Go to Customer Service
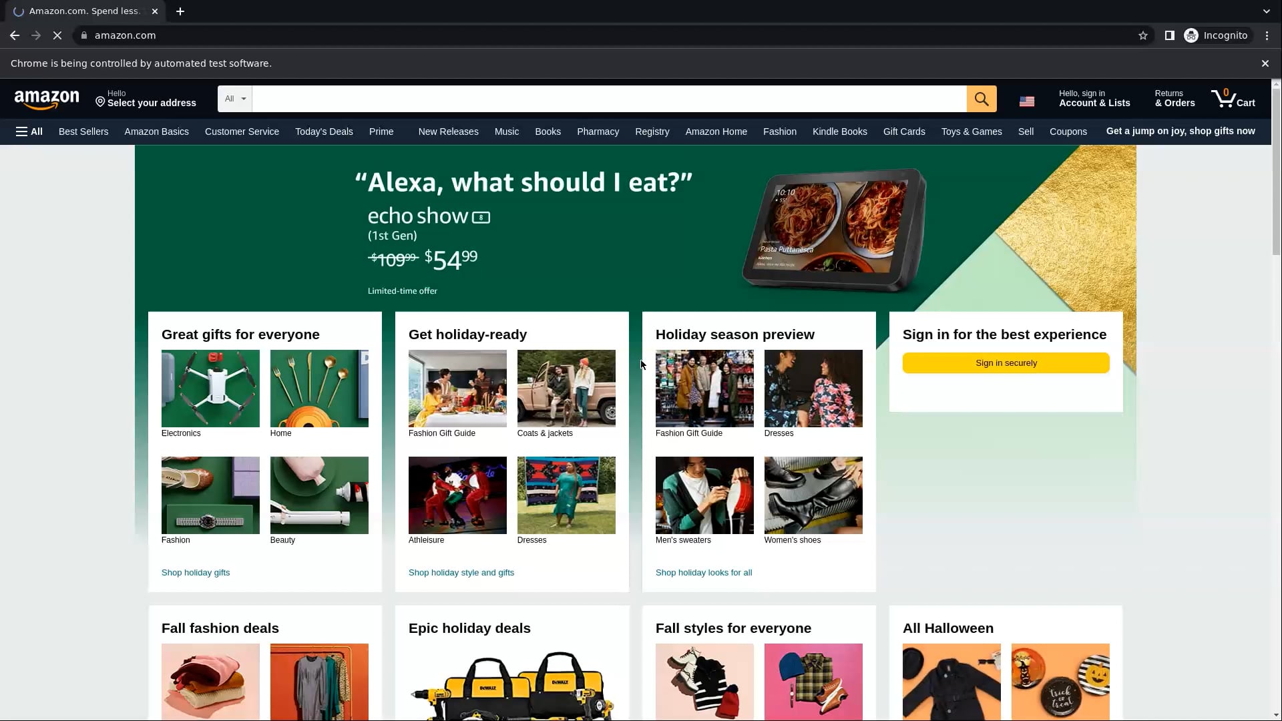The width and height of the screenshot is (1282, 721). (242, 132)
